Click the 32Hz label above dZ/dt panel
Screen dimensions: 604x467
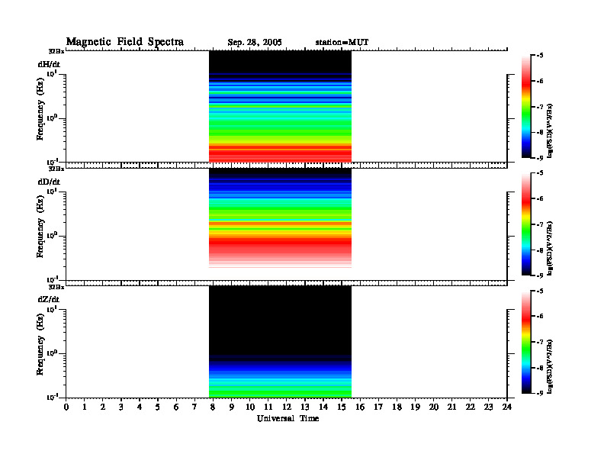pos(56,287)
